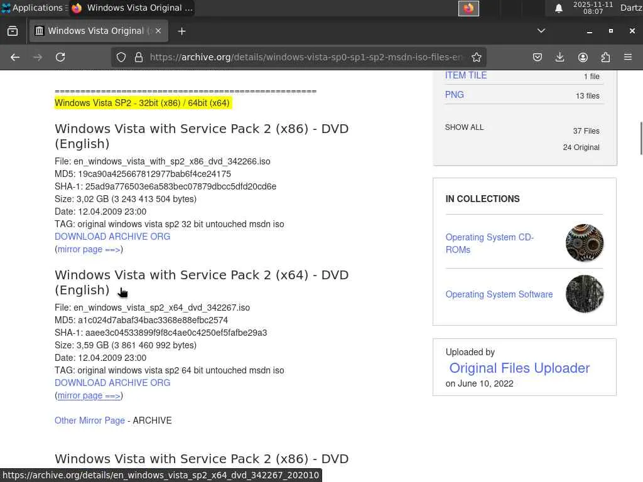Click the 37 Files count

click(586, 131)
